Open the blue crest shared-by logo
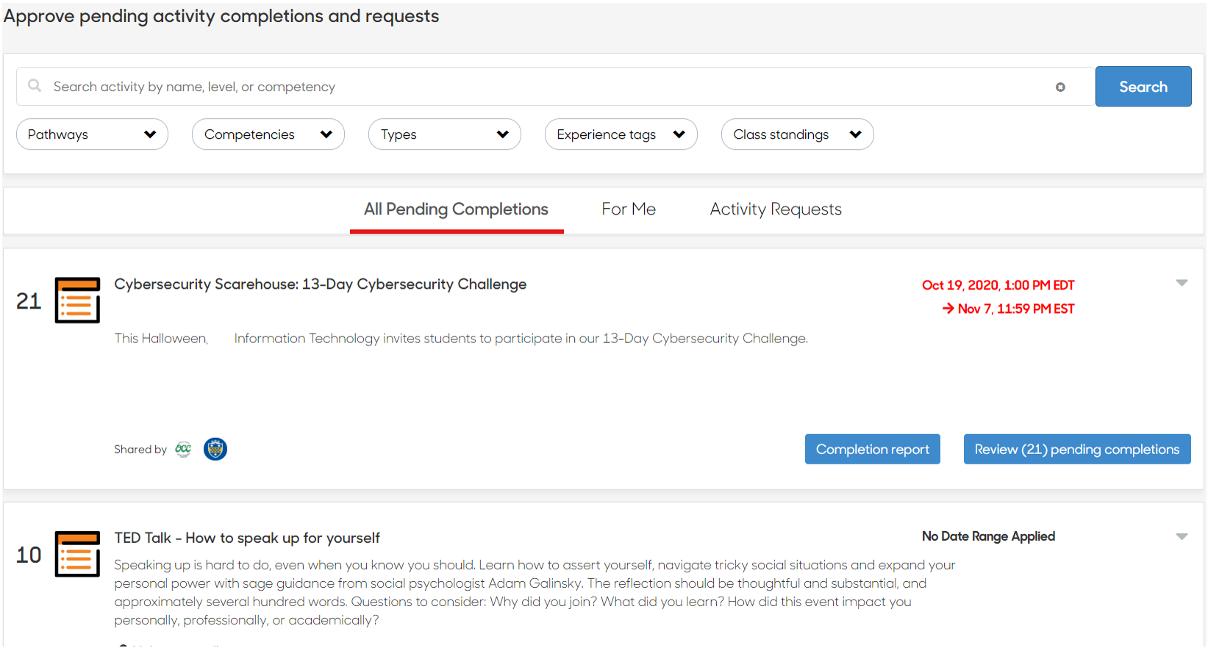This screenshot has width=1208, height=648. [x=215, y=449]
